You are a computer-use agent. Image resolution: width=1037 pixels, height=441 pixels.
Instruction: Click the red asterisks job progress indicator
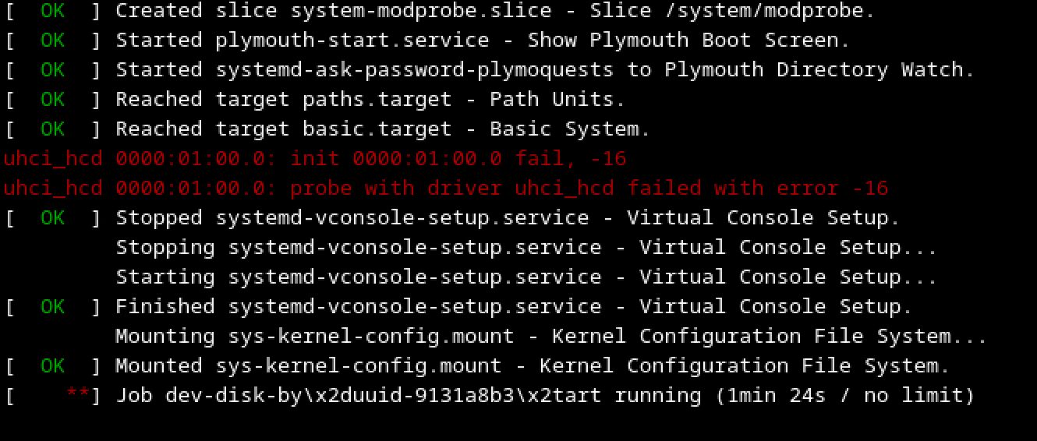(x=77, y=396)
